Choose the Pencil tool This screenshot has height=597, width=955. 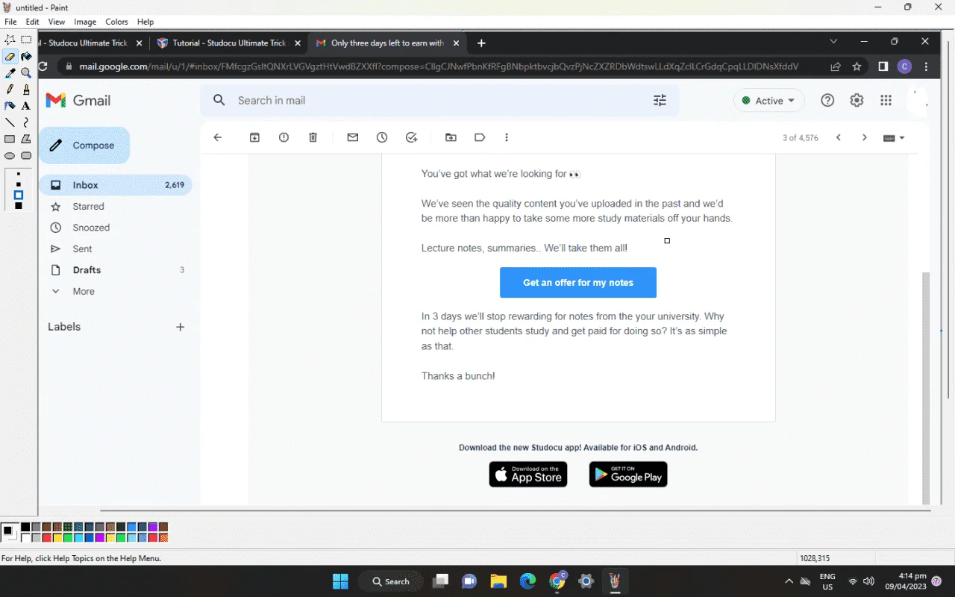(10, 90)
